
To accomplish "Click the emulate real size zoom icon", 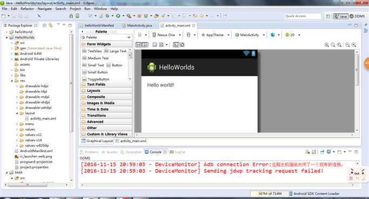I will 327,45.
